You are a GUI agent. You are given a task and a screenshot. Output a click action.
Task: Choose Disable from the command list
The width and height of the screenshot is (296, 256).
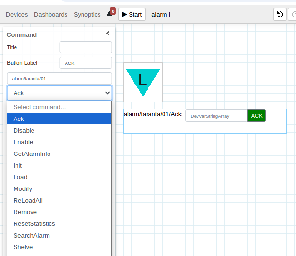point(59,131)
